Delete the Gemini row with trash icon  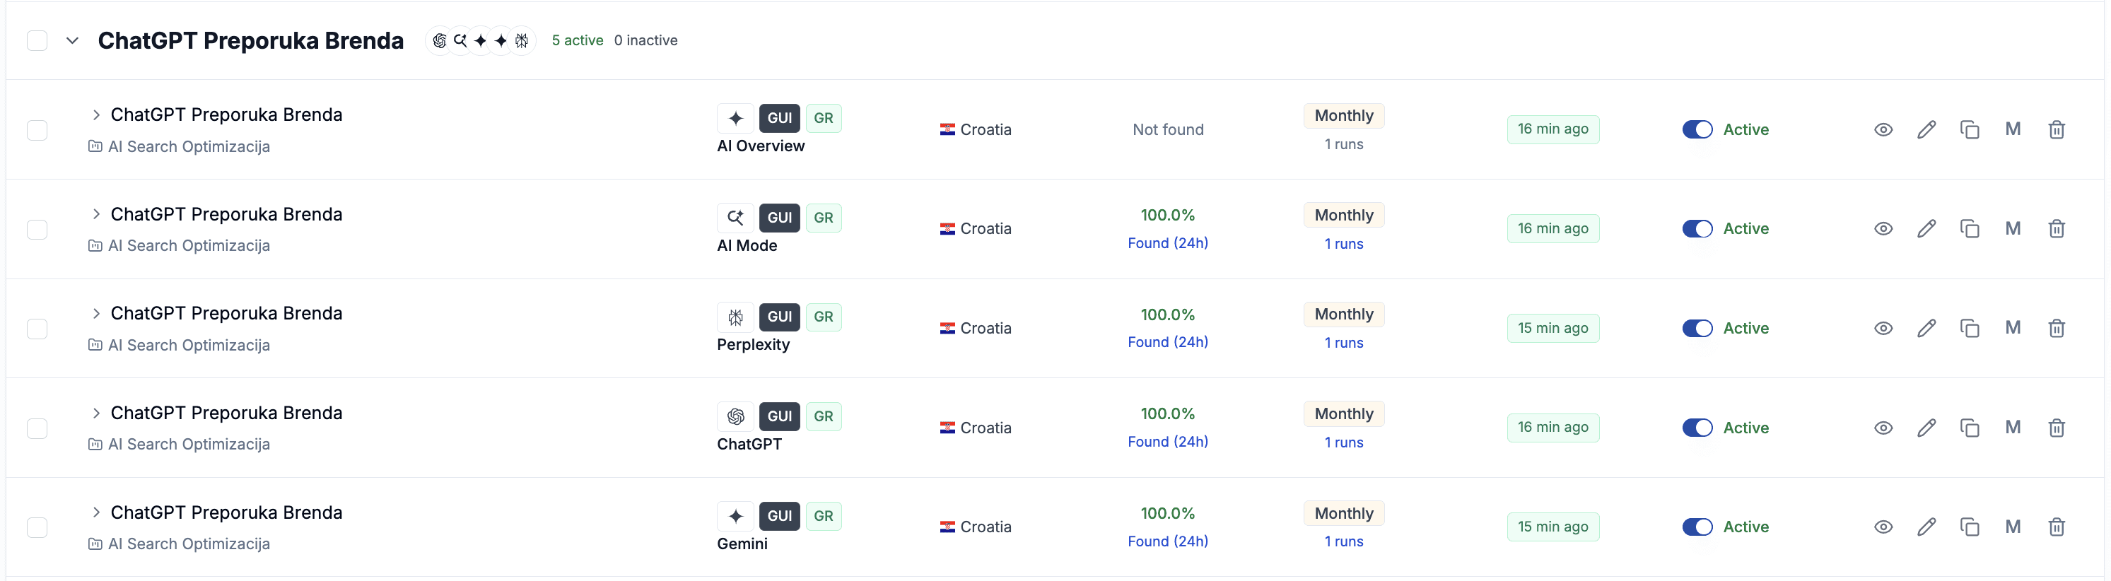tap(2056, 527)
